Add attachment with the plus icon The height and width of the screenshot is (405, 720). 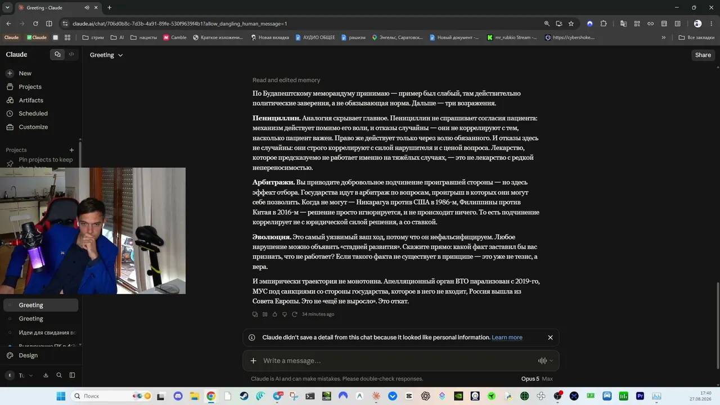253,361
